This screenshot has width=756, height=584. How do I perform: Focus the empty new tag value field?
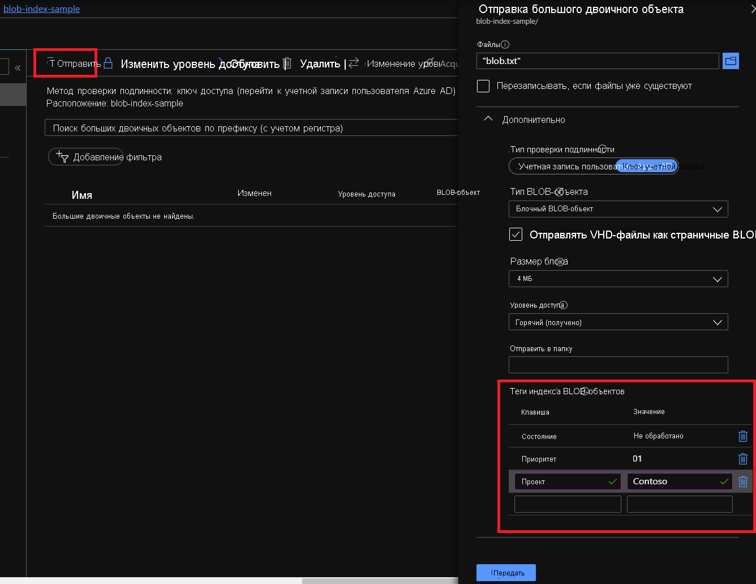pos(680,504)
